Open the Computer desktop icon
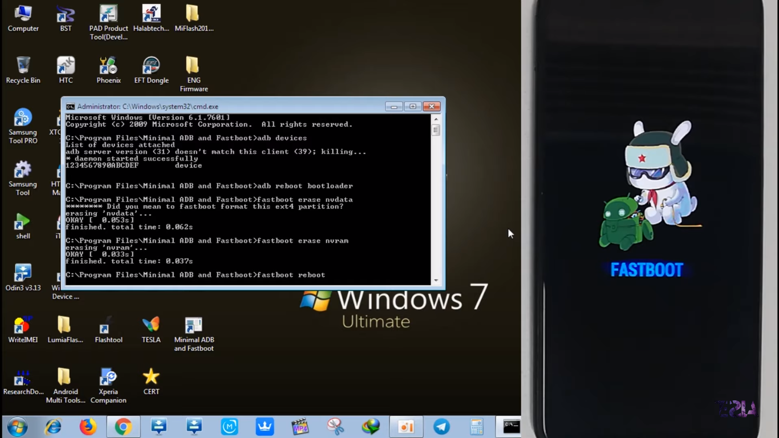This screenshot has width=779, height=438. click(x=23, y=18)
